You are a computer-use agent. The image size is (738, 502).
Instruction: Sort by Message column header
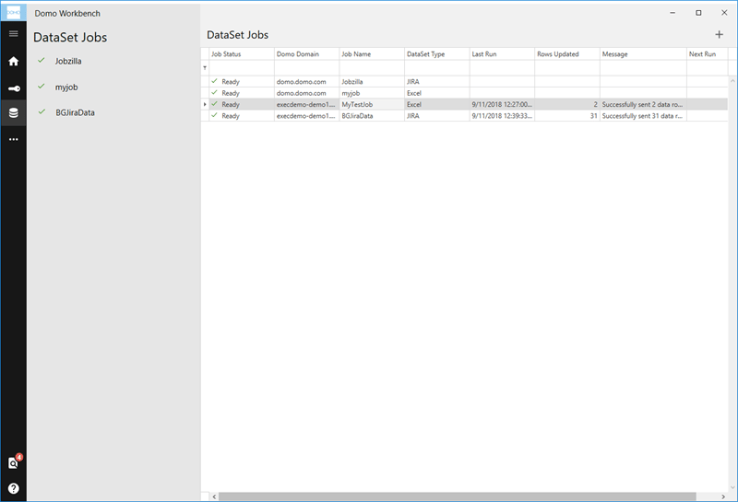click(x=643, y=54)
